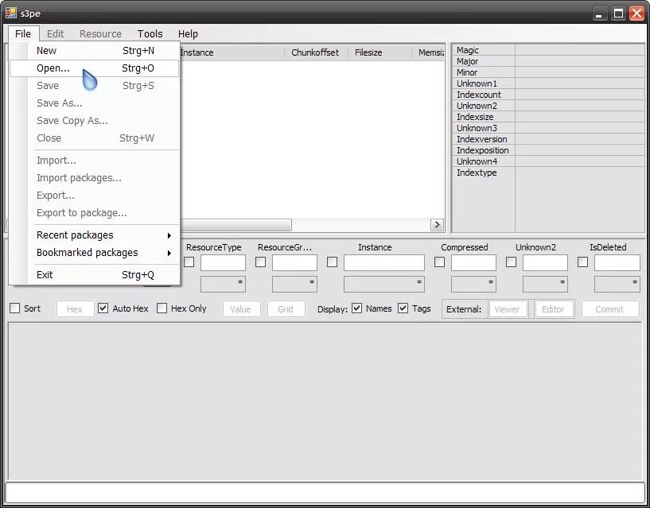Image resolution: width=650 pixels, height=508 pixels.
Task: Click the bottom status text field
Action: pyautogui.click(x=325, y=493)
